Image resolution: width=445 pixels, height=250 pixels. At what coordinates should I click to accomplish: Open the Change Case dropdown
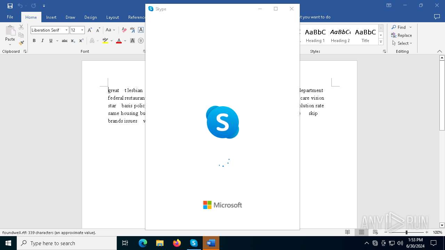[110, 30]
